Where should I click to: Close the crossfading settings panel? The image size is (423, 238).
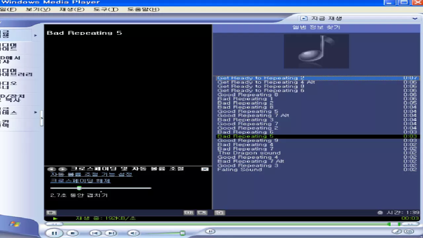click(x=205, y=169)
